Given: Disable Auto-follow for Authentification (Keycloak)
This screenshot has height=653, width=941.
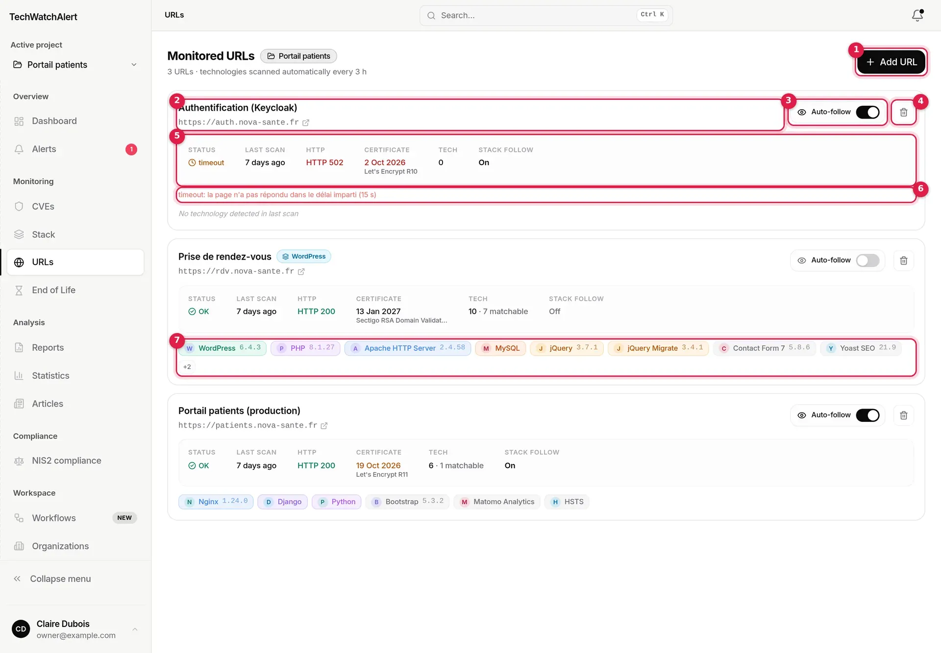Looking at the screenshot, I should click(x=867, y=112).
